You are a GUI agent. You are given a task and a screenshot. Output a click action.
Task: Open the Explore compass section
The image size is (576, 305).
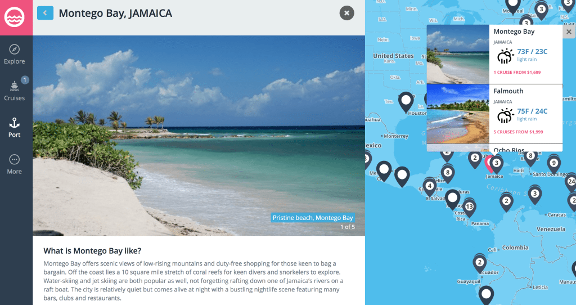[14, 55]
